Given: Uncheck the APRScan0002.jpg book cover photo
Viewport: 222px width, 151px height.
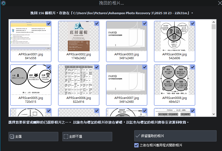Looking at the screenshot, I should coord(97,23).
